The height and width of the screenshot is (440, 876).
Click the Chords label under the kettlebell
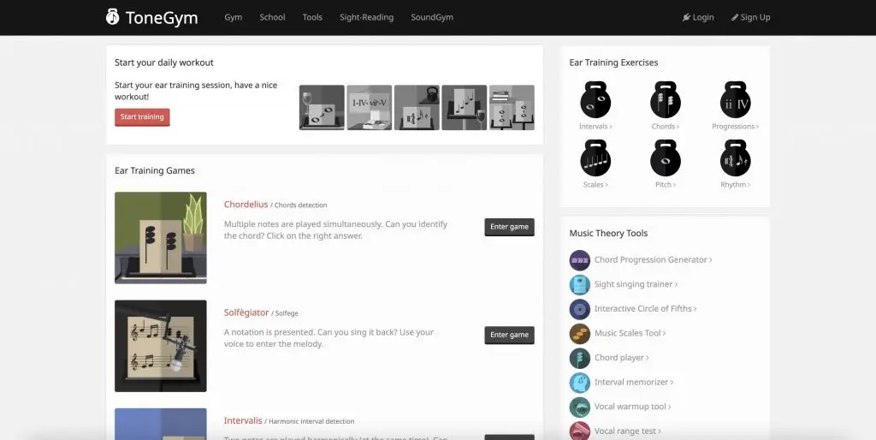pyautogui.click(x=666, y=127)
